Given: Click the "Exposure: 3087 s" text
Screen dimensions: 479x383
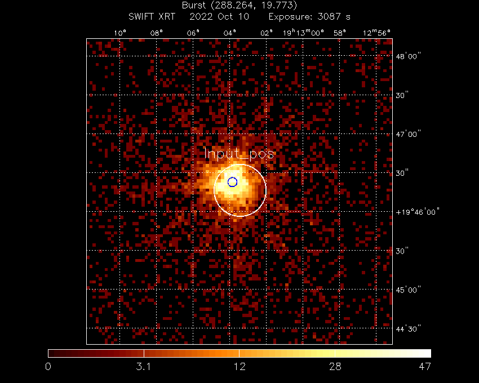Looking at the screenshot, I should coord(309,17).
